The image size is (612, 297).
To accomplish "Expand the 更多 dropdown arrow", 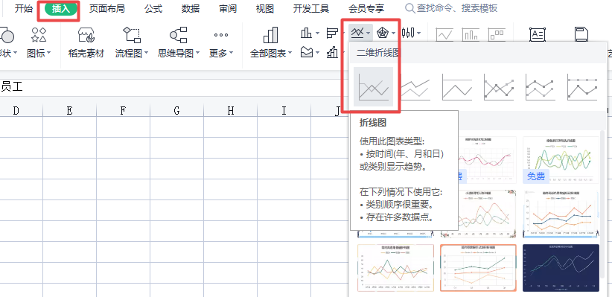I will [x=231, y=54].
